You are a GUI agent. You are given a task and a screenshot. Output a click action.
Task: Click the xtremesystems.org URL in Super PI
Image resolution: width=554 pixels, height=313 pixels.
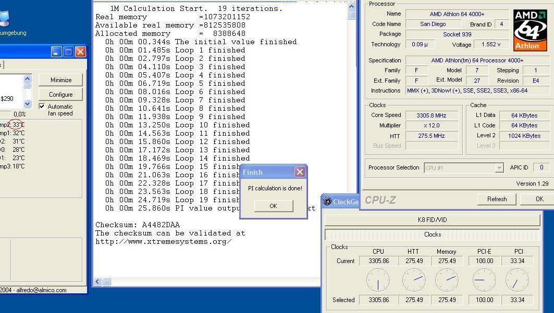pos(164,242)
